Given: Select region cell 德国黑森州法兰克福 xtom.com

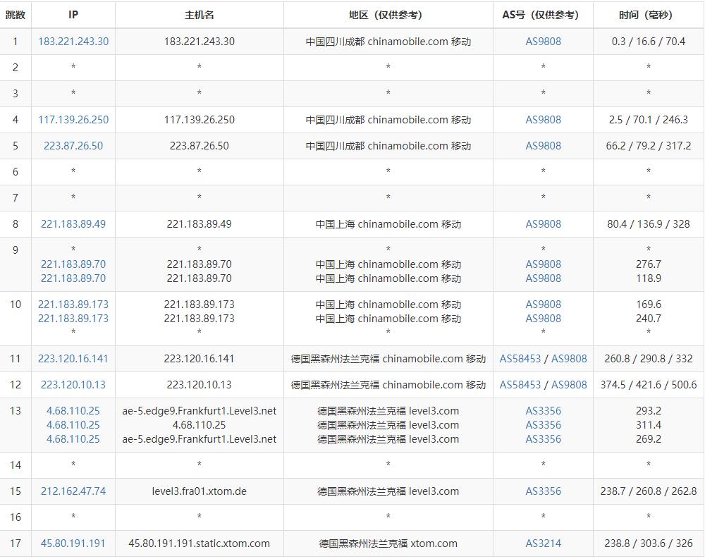Looking at the screenshot, I should point(388,543).
